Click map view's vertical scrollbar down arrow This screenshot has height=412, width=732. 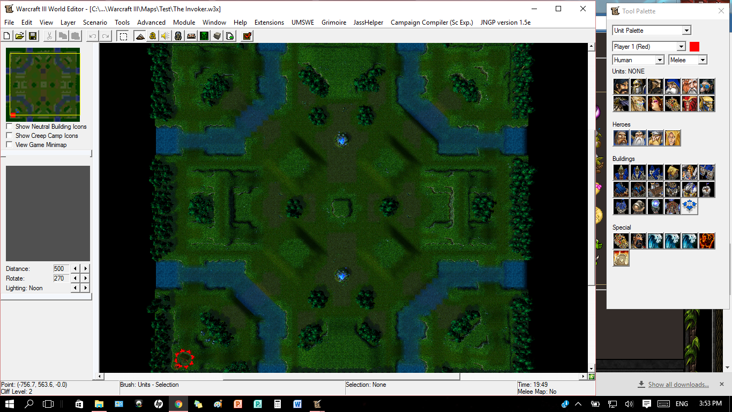click(592, 369)
